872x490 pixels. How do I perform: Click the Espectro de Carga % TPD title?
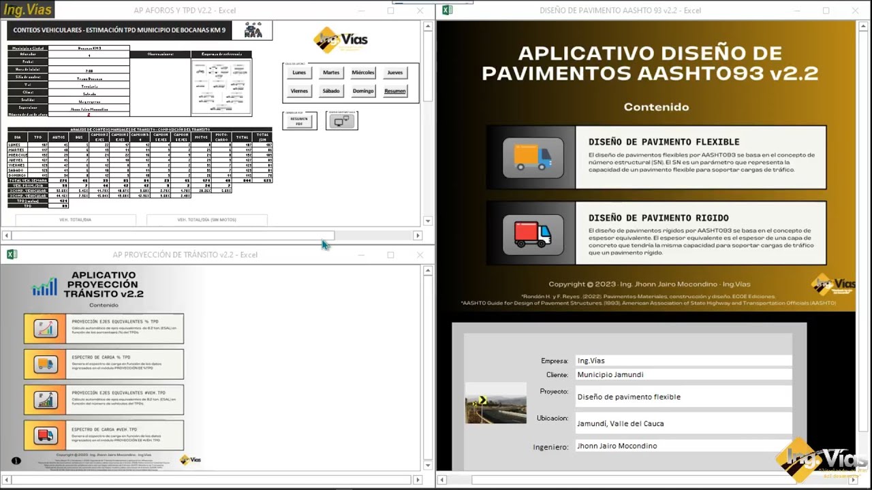pos(101,357)
